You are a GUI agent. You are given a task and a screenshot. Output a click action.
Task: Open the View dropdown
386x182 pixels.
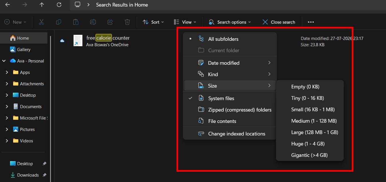[x=185, y=22]
